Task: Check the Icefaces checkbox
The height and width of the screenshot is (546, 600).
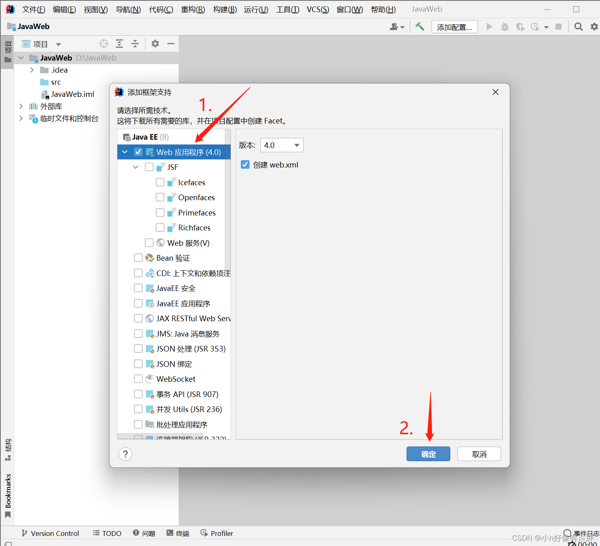Action: tap(160, 182)
